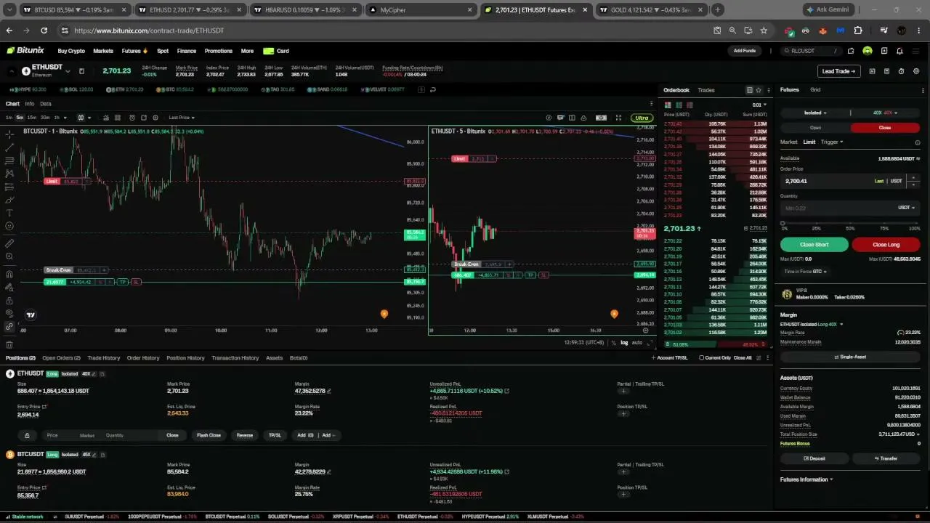The image size is (930, 523).
Task: Expand the Trigger order type dropdown
Action: pos(832,142)
